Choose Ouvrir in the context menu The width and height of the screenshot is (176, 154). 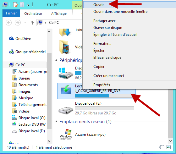[129, 5]
